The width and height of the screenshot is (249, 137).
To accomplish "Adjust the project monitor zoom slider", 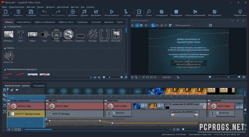I will pyautogui.click(x=224, y=77).
